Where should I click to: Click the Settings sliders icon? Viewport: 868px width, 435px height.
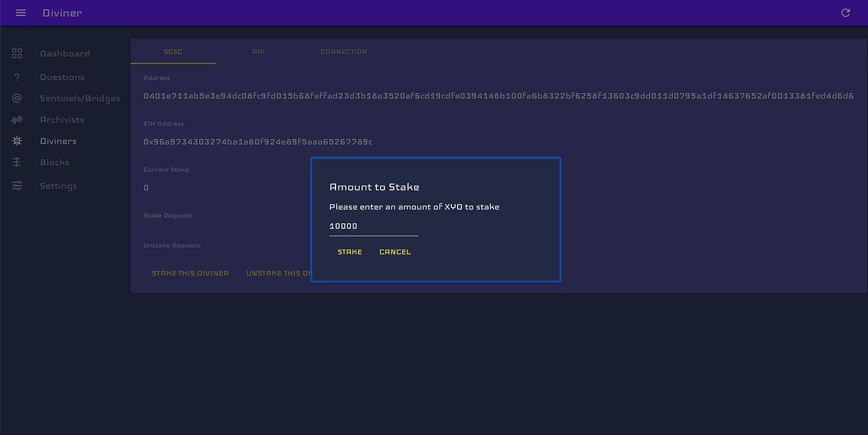[17, 186]
